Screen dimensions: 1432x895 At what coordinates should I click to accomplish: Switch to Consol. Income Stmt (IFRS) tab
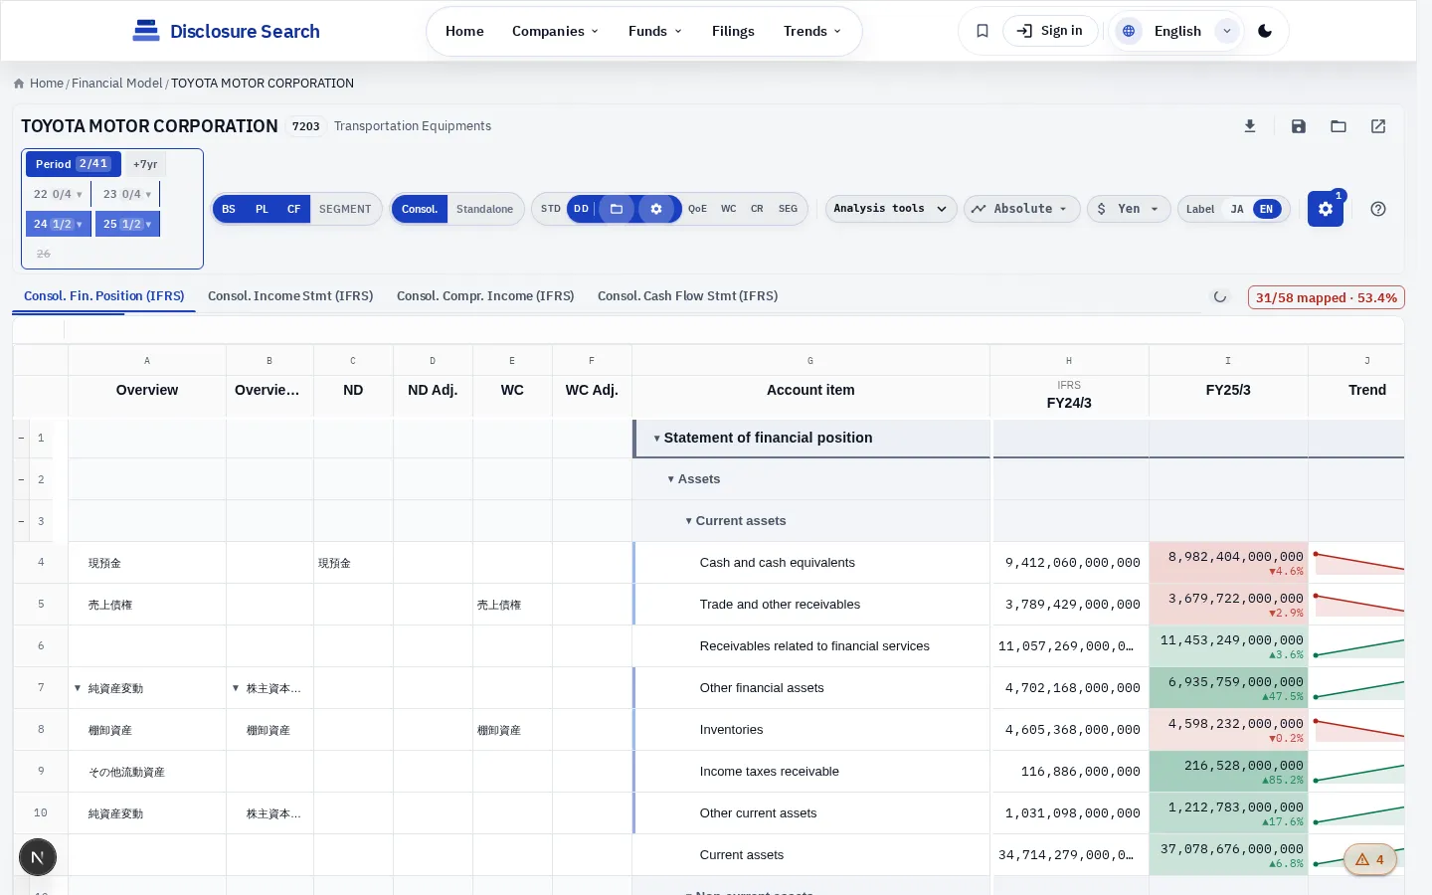click(x=290, y=296)
